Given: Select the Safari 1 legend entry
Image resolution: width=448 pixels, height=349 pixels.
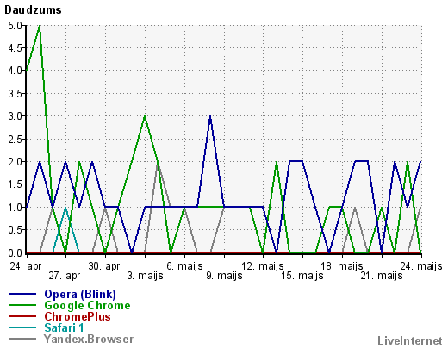Looking at the screenshot, I should coord(64,327).
